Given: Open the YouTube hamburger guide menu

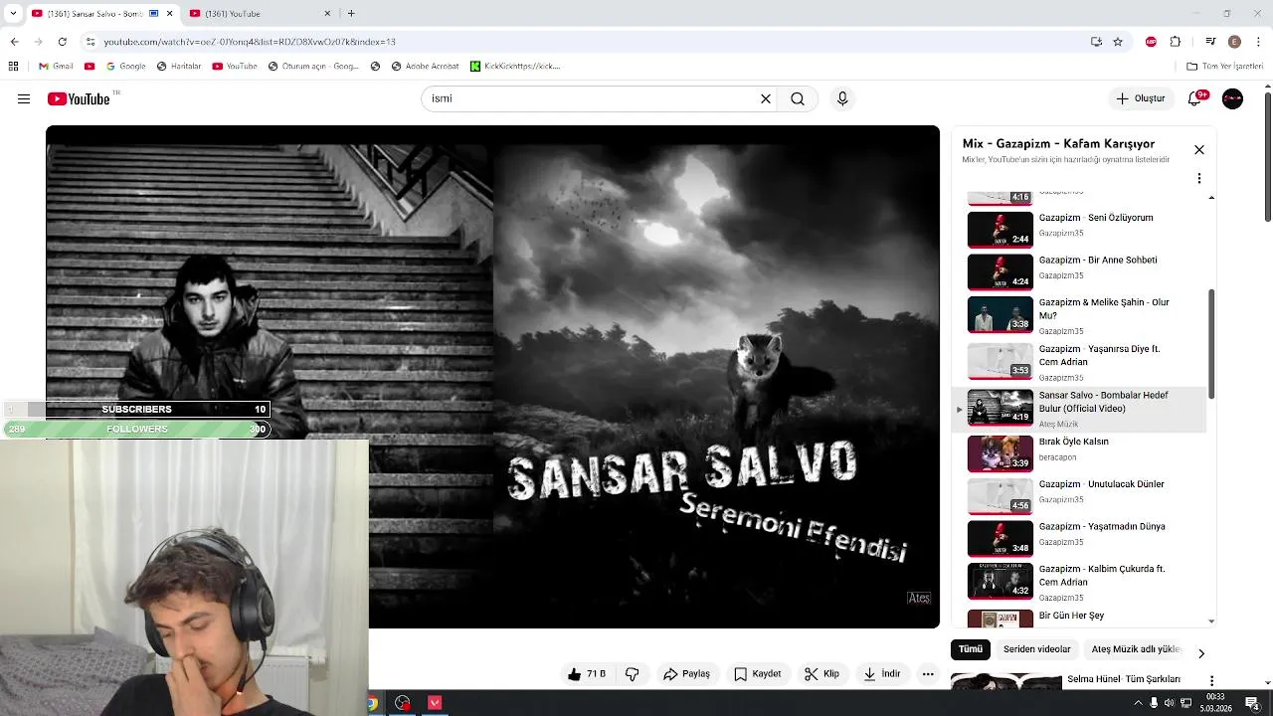Looking at the screenshot, I should click(24, 98).
